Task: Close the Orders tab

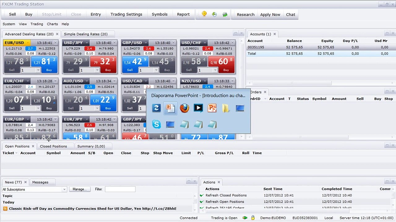Action: [265, 92]
